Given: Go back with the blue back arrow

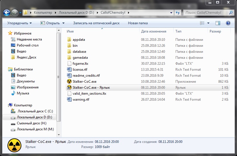Looking at the screenshot, I should [7, 13].
